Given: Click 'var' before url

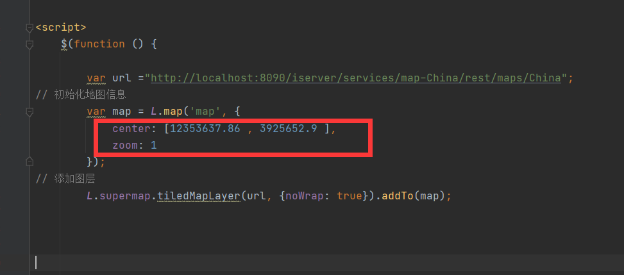Looking at the screenshot, I should coord(96,78).
